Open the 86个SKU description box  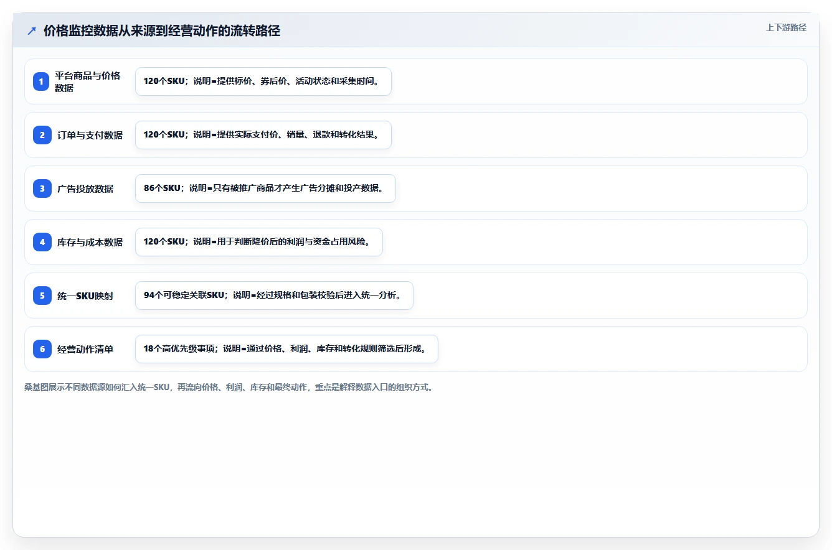click(x=265, y=189)
